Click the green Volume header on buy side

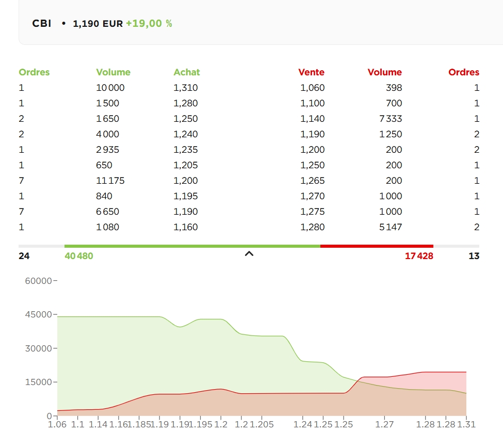point(113,72)
